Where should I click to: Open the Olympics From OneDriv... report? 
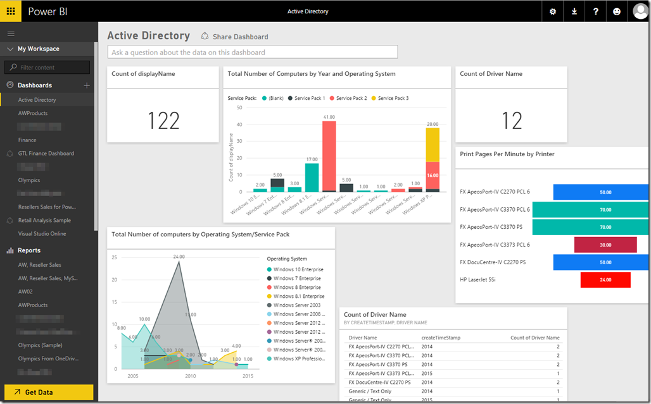pos(48,358)
